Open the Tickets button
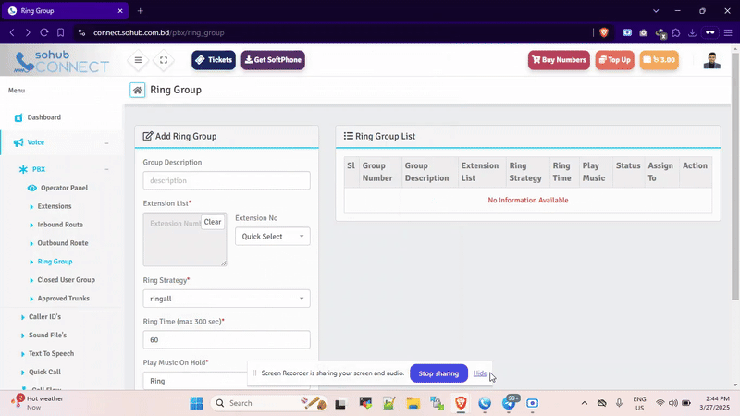740x416 pixels. 214,60
